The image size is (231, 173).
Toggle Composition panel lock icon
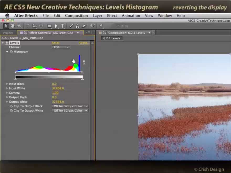point(104,33)
